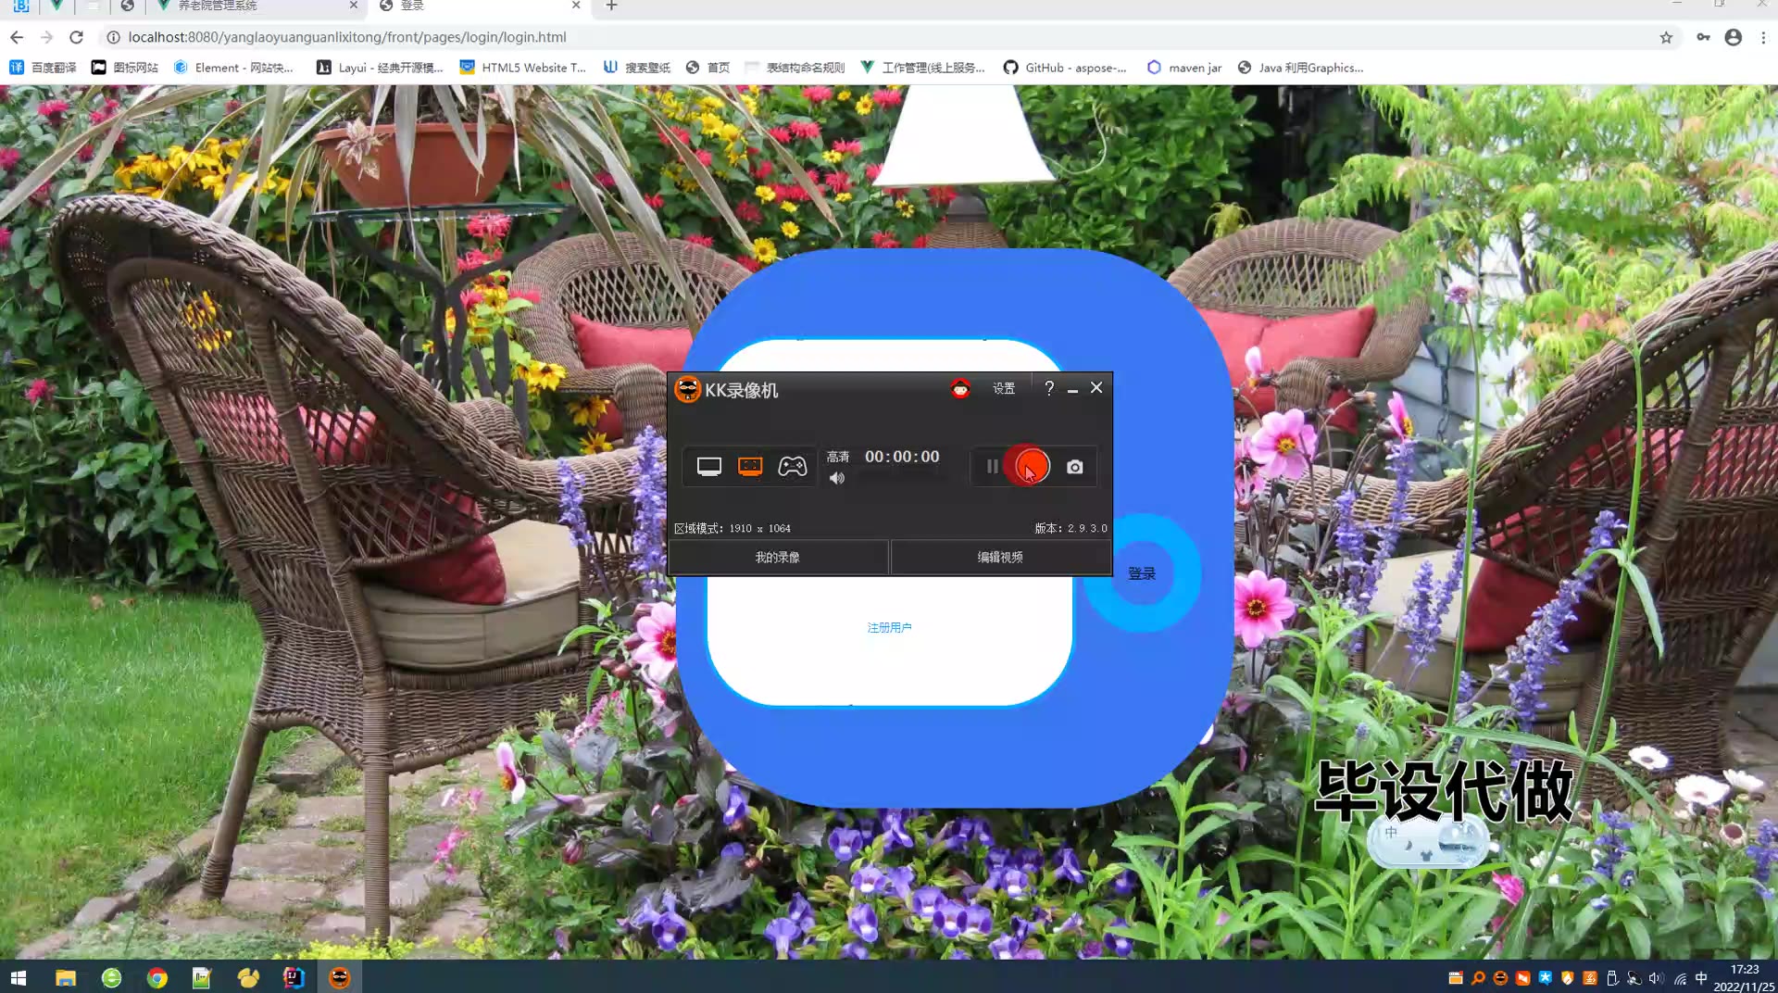Bookmark this page with the star icon
The width and height of the screenshot is (1778, 993).
pos(1666,37)
